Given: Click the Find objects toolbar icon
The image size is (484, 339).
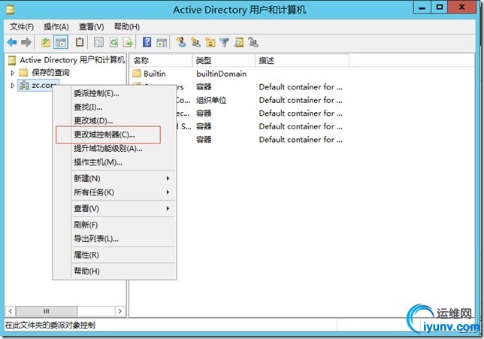Looking at the screenshot, I should pyautogui.click(x=239, y=42).
